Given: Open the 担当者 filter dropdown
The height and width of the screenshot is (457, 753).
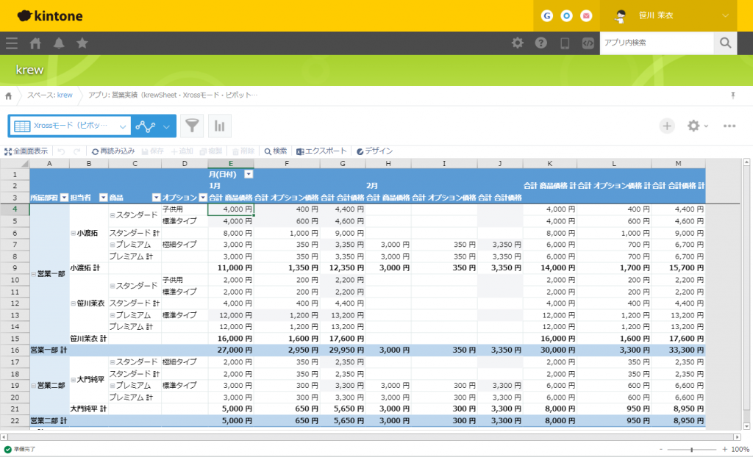Looking at the screenshot, I should [x=103, y=198].
